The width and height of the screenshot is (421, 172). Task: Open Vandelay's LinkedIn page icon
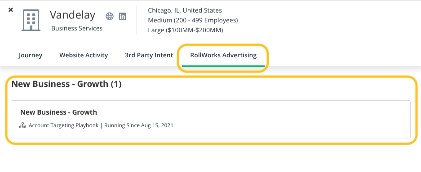pyautogui.click(x=122, y=16)
